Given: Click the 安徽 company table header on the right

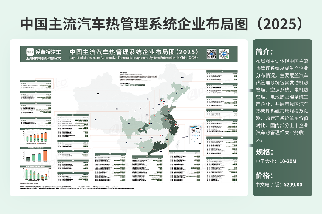Looking at the screenshot, I should click(222, 138).
